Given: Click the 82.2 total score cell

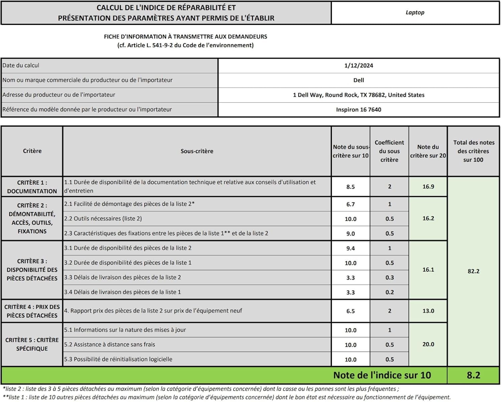Looking at the screenshot, I should (x=473, y=271).
